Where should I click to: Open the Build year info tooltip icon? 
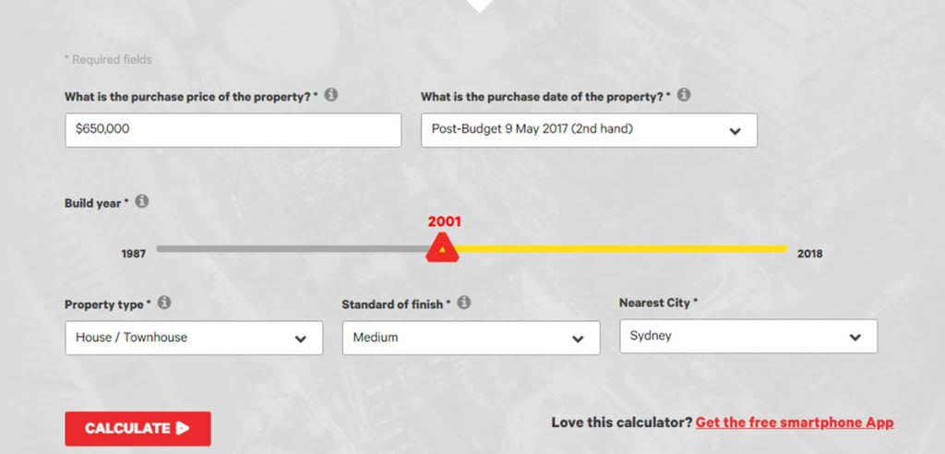(x=141, y=201)
